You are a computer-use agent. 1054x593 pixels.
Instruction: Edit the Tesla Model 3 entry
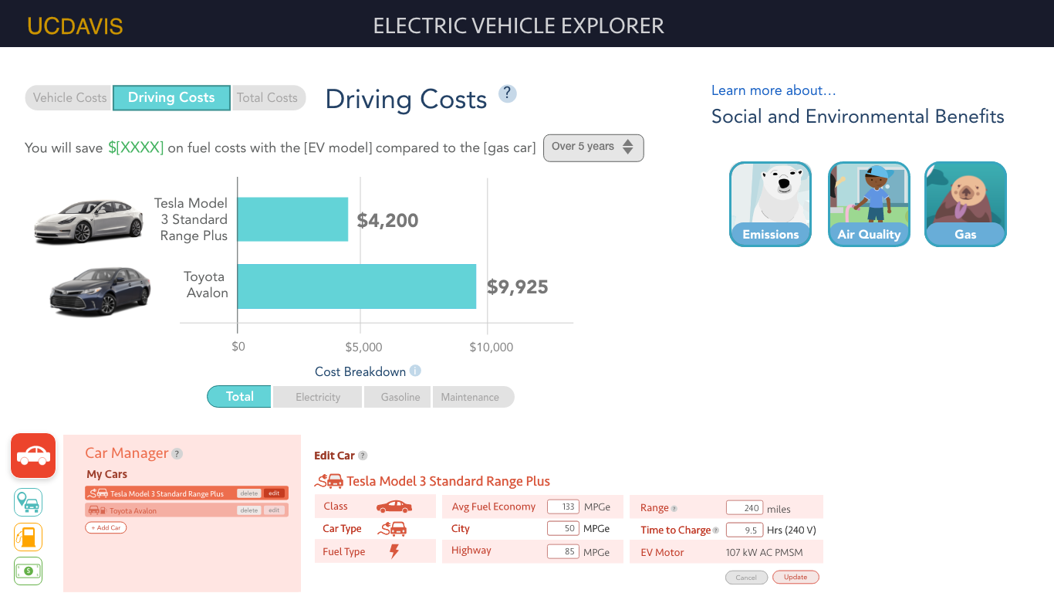click(x=274, y=493)
